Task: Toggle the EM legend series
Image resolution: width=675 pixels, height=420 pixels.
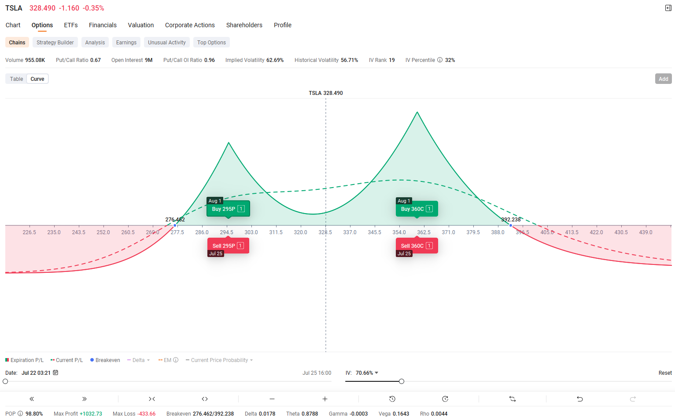Action: 165,360
